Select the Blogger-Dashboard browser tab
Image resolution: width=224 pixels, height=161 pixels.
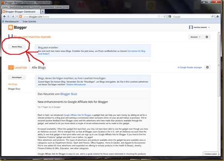click(x=21, y=11)
